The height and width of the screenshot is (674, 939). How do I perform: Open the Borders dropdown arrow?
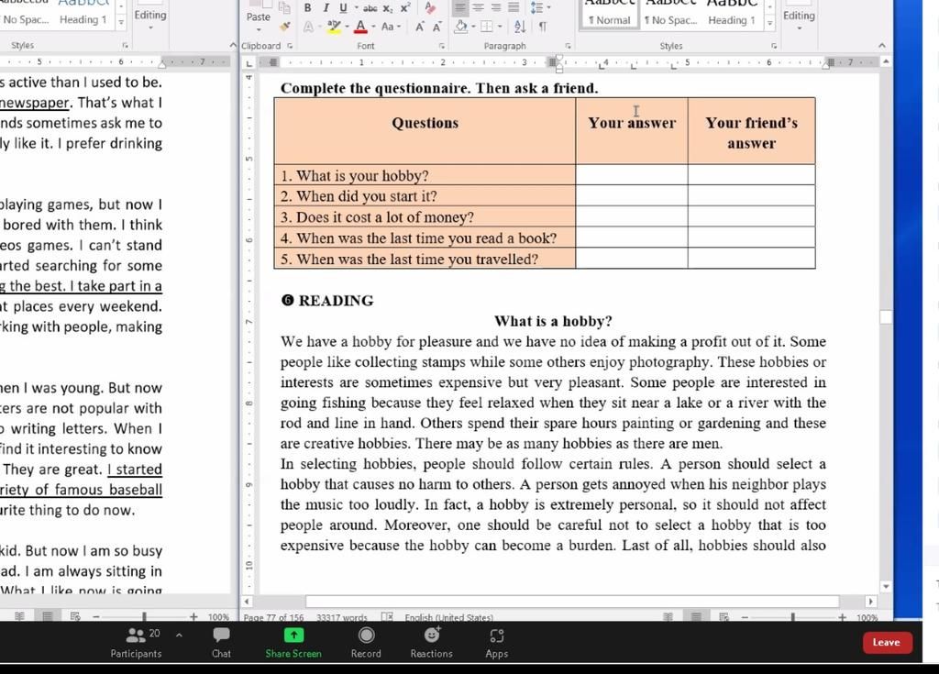click(500, 27)
